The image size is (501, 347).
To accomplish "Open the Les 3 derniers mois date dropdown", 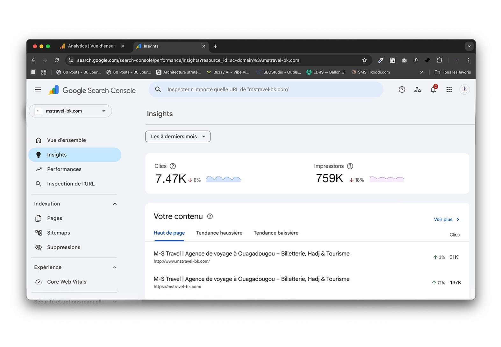I will coord(178,137).
